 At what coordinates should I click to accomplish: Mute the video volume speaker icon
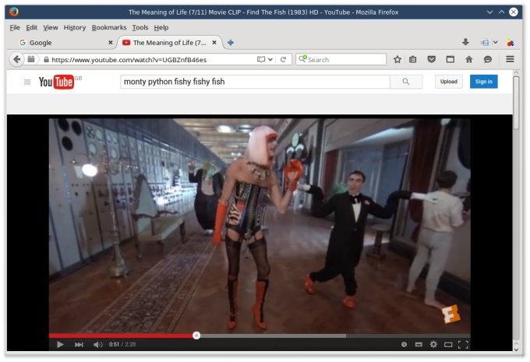(x=97, y=344)
